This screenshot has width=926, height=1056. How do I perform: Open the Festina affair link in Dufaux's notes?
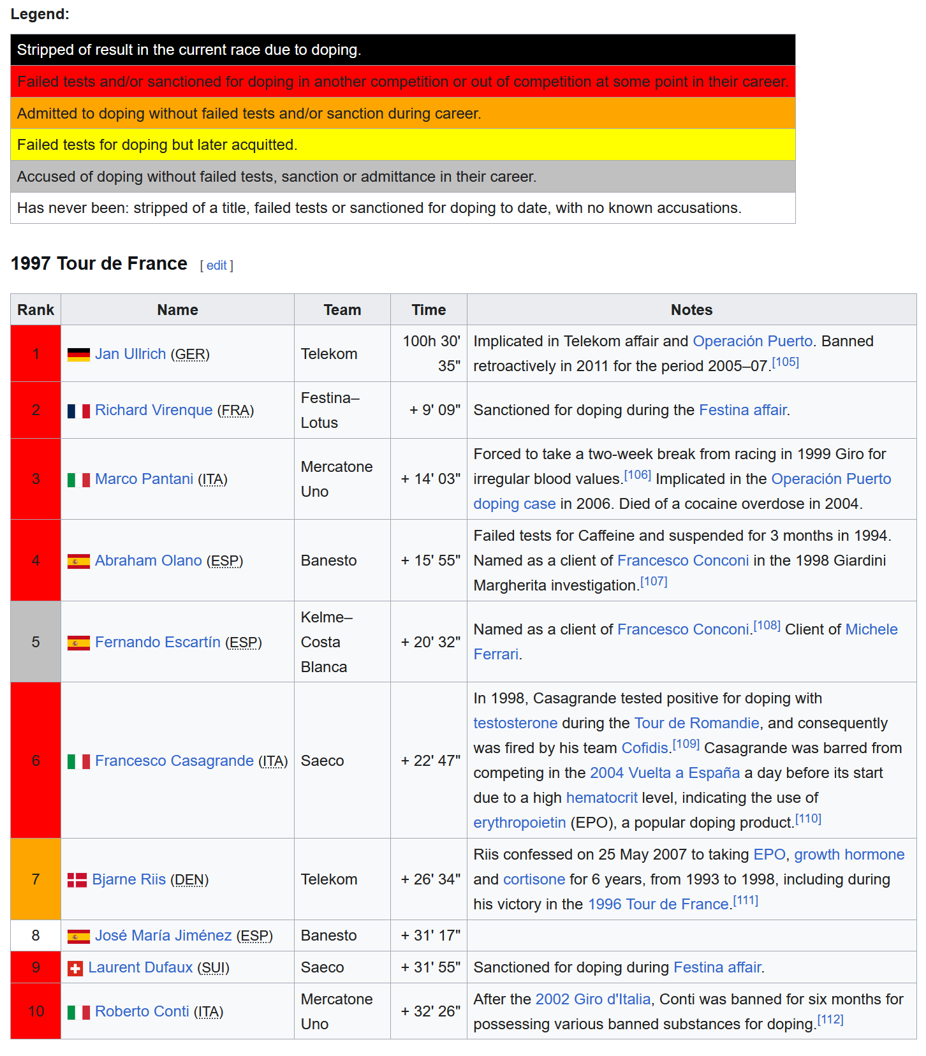coord(717,967)
